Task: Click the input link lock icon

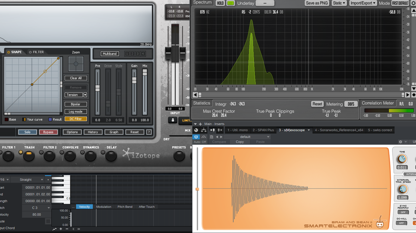Action: (172, 120)
